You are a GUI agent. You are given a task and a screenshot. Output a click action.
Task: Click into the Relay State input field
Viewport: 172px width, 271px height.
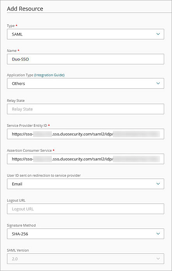coord(85,109)
